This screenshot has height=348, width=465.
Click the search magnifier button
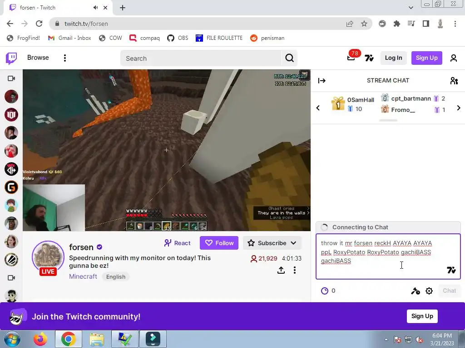[x=289, y=58]
